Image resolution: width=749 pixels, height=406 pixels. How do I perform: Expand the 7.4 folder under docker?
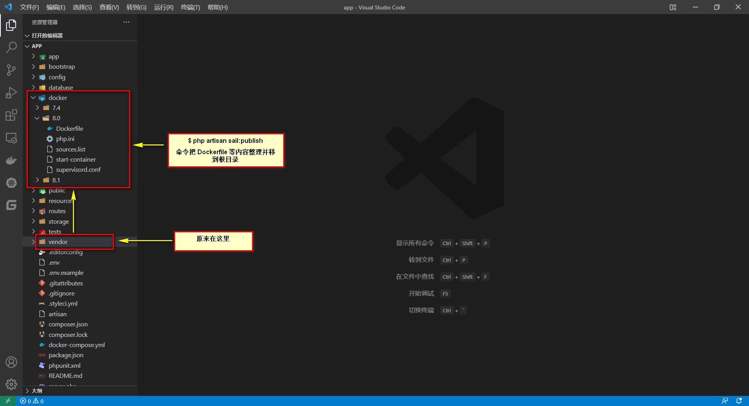(80, 108)
